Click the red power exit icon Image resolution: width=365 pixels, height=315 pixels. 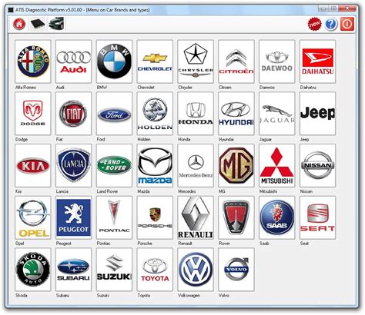(x=347, y=24)
